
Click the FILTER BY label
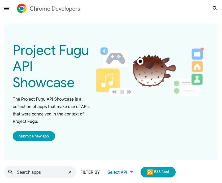coord(90,172)
